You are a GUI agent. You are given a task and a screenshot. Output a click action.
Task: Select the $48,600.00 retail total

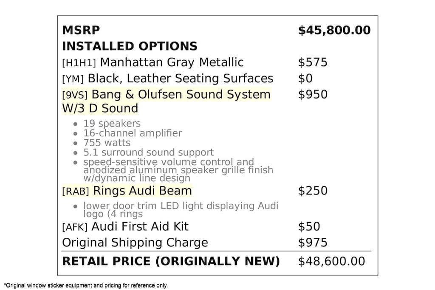point(331,262)
